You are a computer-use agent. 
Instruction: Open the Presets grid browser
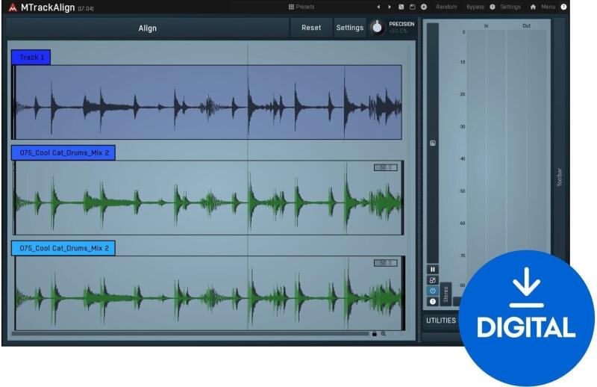301,7
